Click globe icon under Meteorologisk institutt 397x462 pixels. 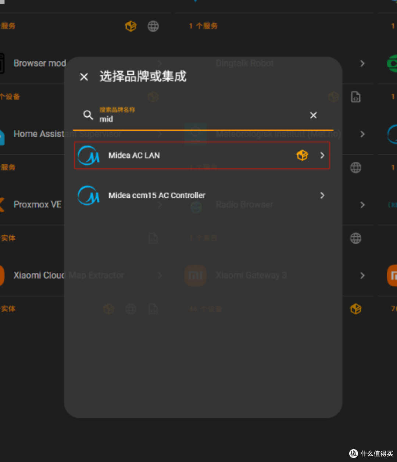[x=355, y=168]
